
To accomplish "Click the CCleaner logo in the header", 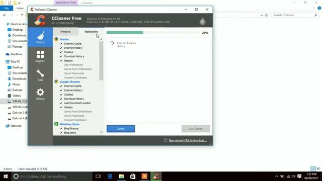I will coord(40,20).
